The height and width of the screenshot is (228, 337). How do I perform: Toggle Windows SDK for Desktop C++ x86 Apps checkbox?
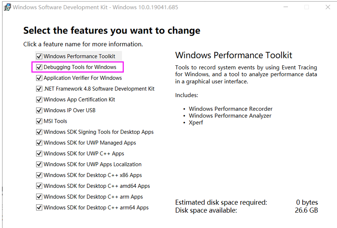click(x=39, y=175)
